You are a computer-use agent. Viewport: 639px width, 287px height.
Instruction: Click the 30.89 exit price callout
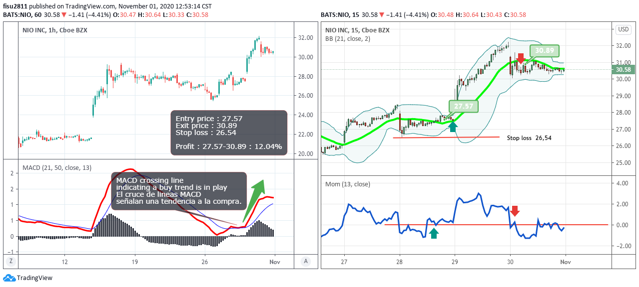point(544,50)
